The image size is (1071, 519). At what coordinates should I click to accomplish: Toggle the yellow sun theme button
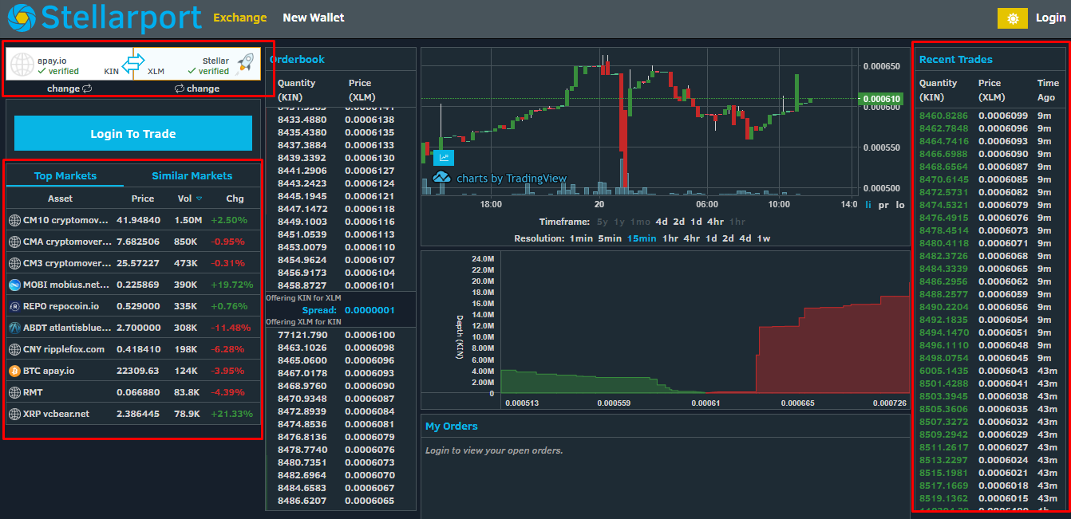click(1013, 18)
